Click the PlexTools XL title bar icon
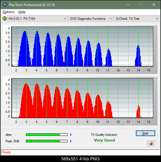Image resolution: width=161 pixels, height=162 pixels. 5,5
